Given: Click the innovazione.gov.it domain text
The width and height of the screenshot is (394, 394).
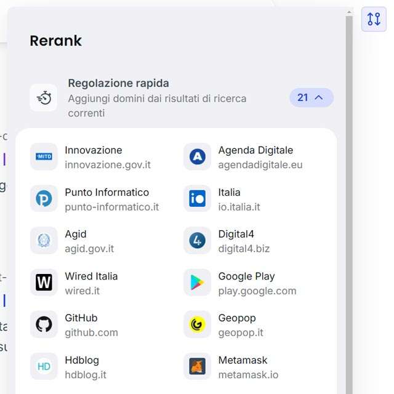Looking at the screenshot, I should coord(108,165).
